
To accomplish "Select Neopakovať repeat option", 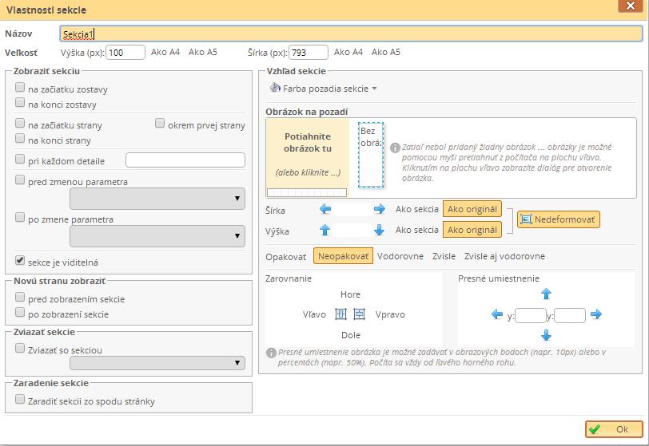I will coord(343,256).
